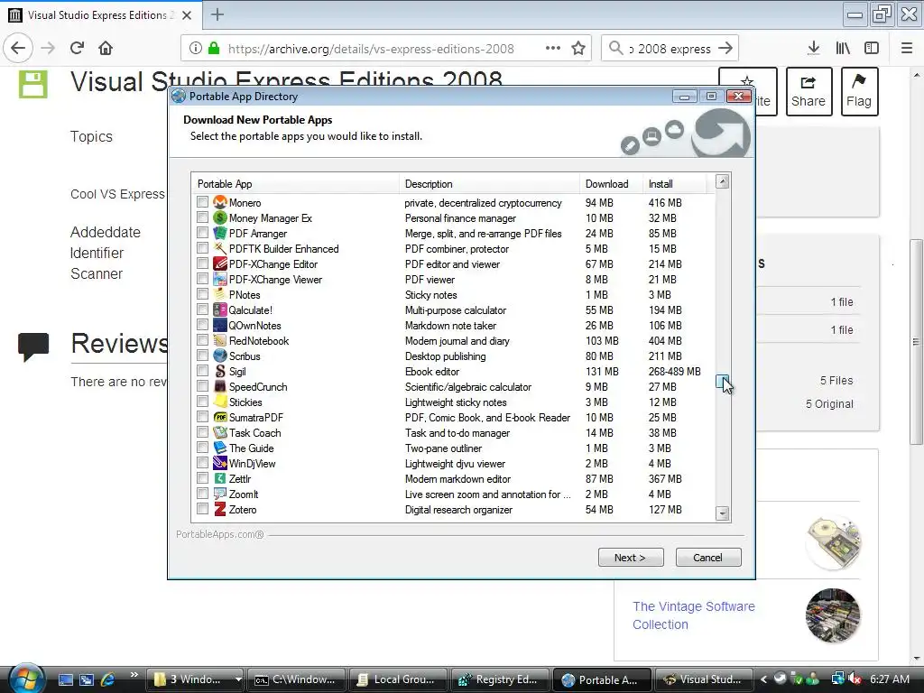924x693 pixels.
Task: Open The Vintage Software Collection link
Action: click(694, 615)
